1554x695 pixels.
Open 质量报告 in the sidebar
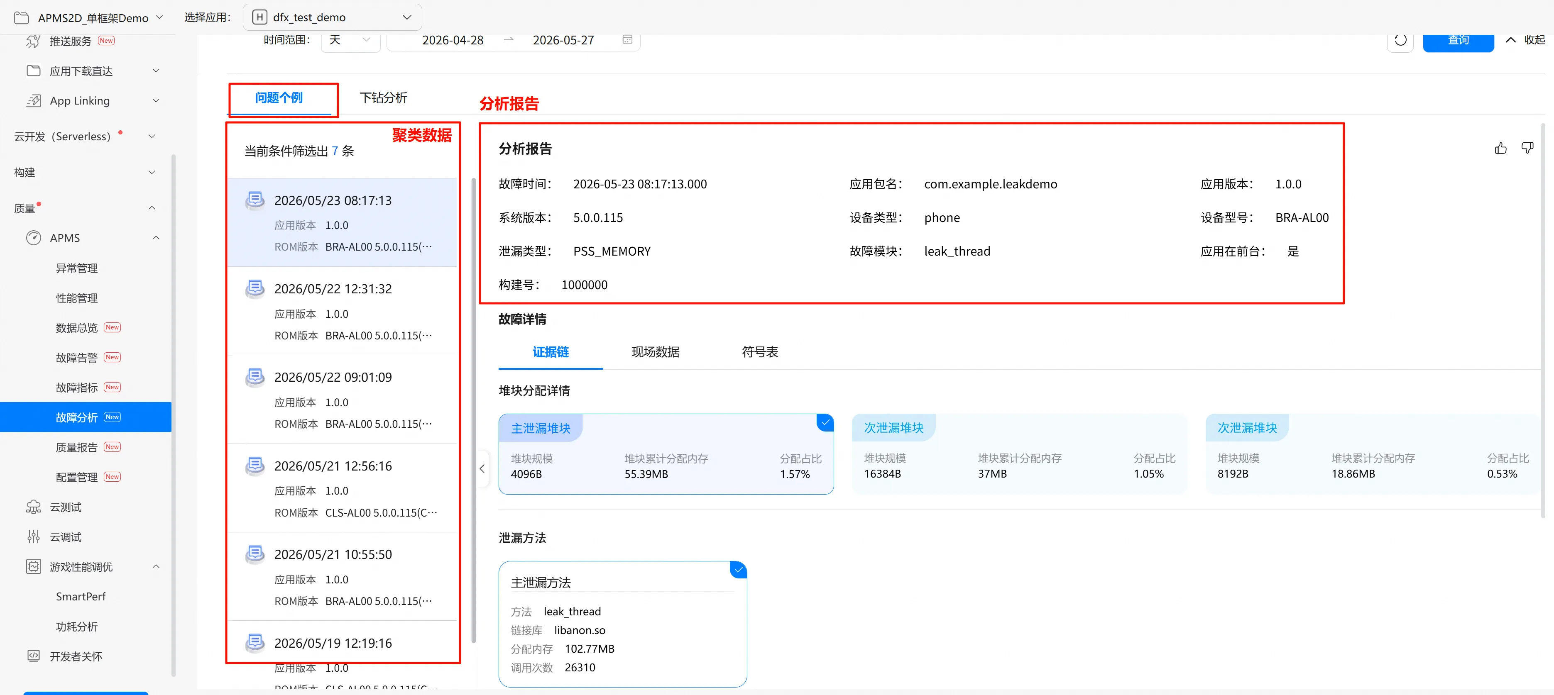point(77,446)
